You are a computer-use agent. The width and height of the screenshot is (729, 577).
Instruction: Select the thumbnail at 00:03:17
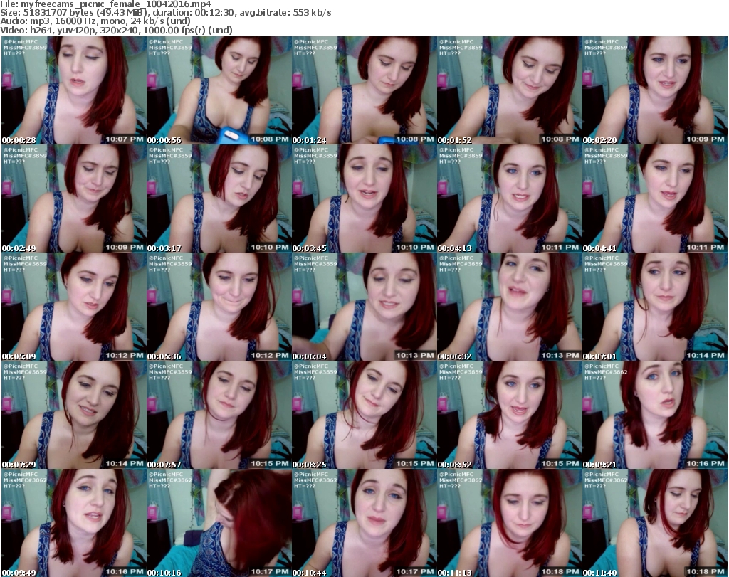coord(219,198)
